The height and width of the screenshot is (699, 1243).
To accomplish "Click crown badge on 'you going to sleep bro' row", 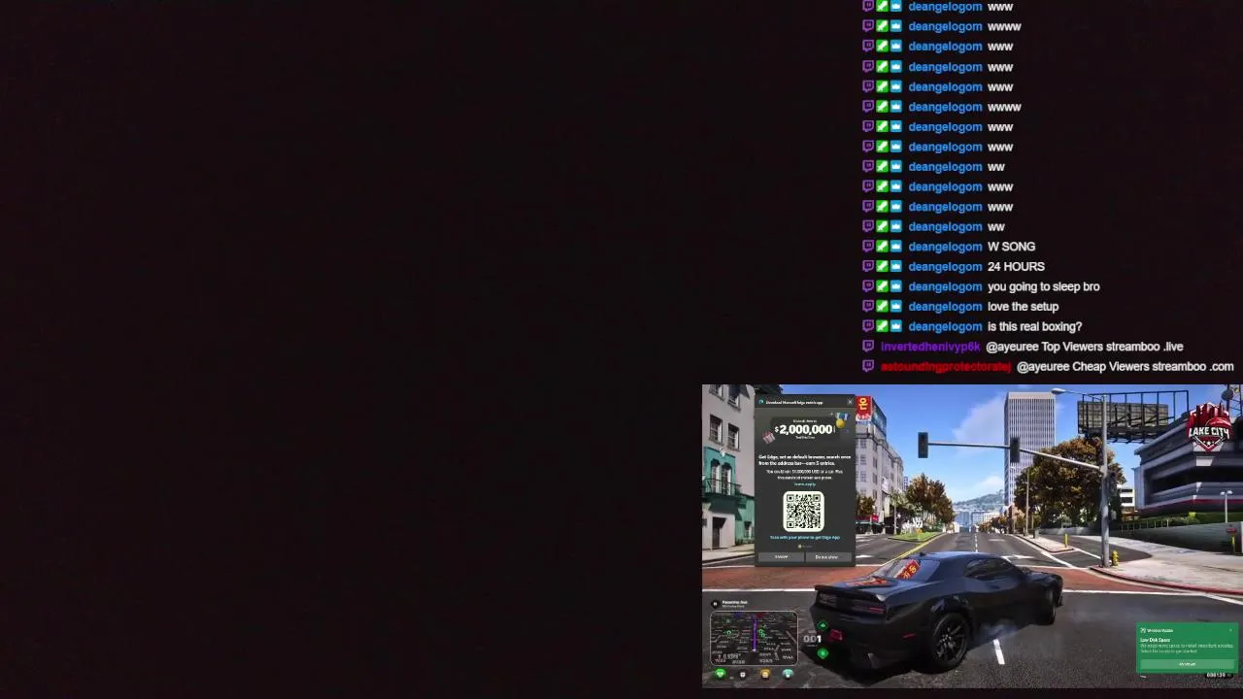I will click(895, 286).
